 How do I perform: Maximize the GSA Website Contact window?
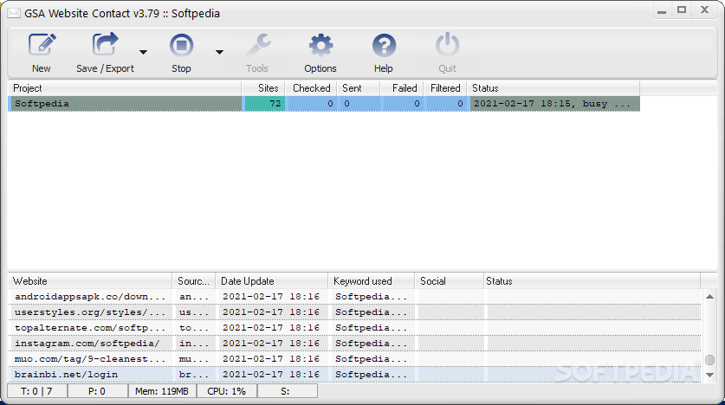pos(682,10)
